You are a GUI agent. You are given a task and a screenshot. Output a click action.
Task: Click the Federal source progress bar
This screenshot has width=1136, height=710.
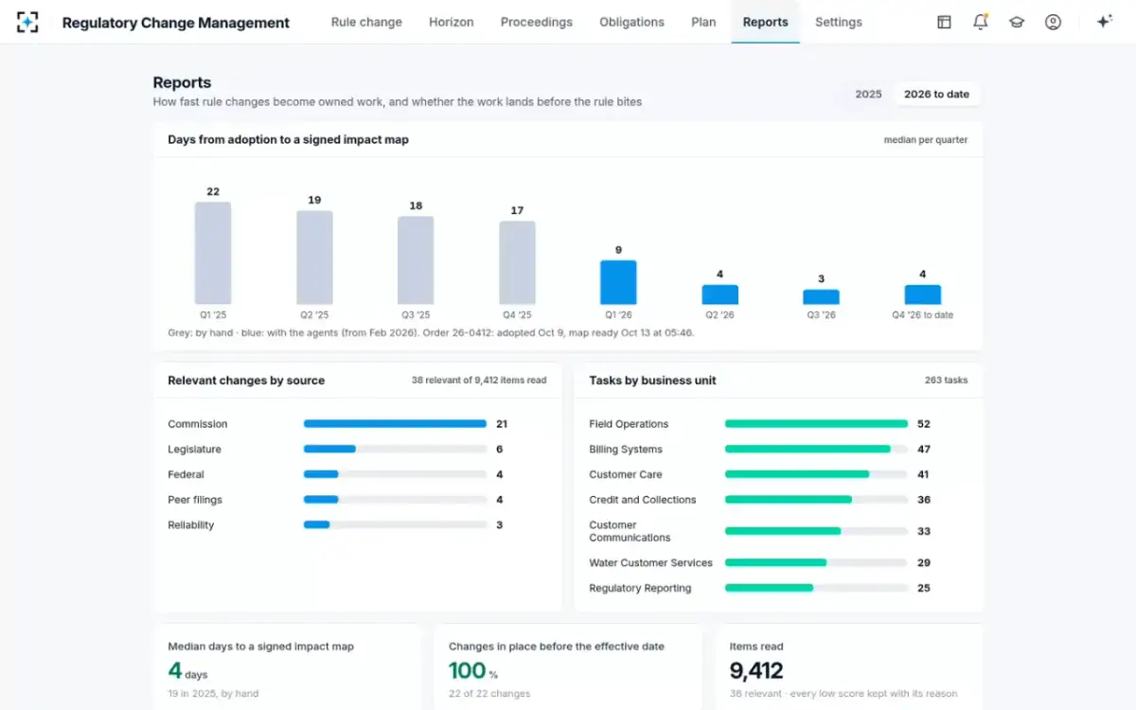[x=395, y=474]
